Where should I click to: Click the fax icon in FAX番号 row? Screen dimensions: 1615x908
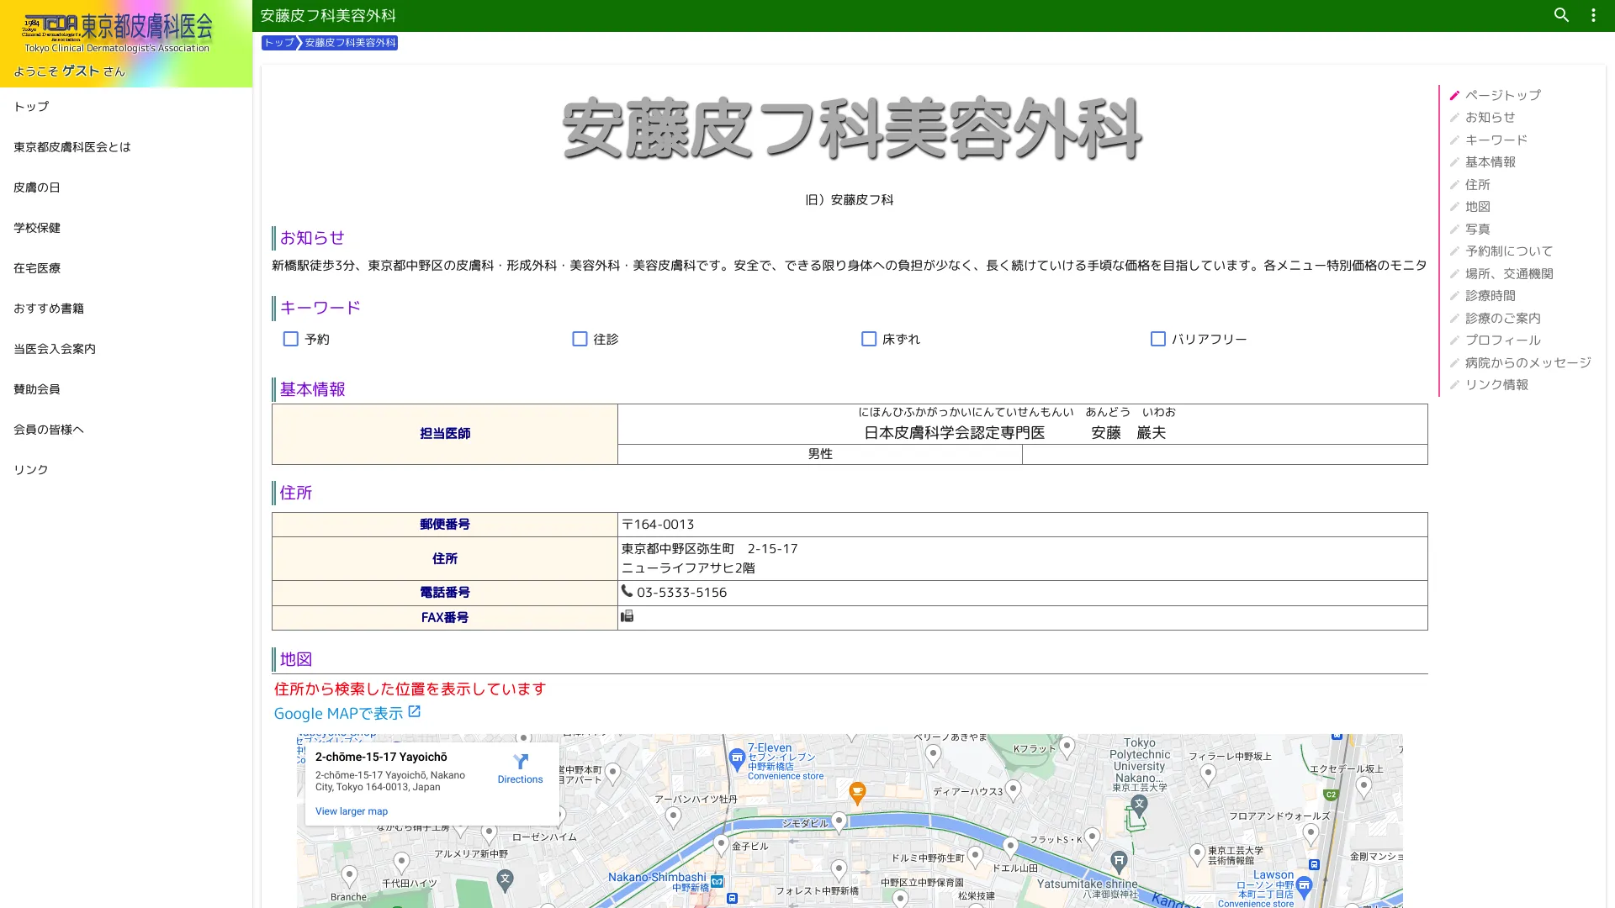point(627,617)
